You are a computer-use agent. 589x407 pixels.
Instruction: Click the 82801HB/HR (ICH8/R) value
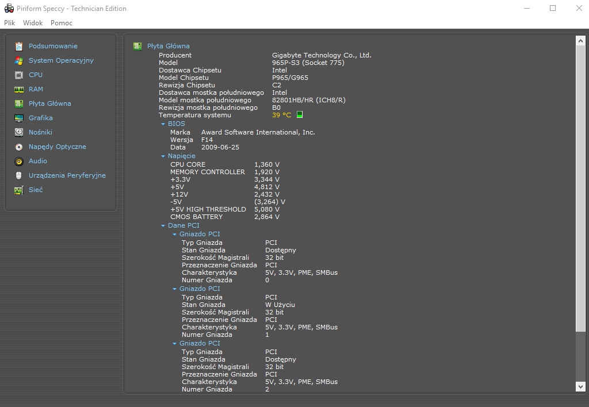(309, 100)
